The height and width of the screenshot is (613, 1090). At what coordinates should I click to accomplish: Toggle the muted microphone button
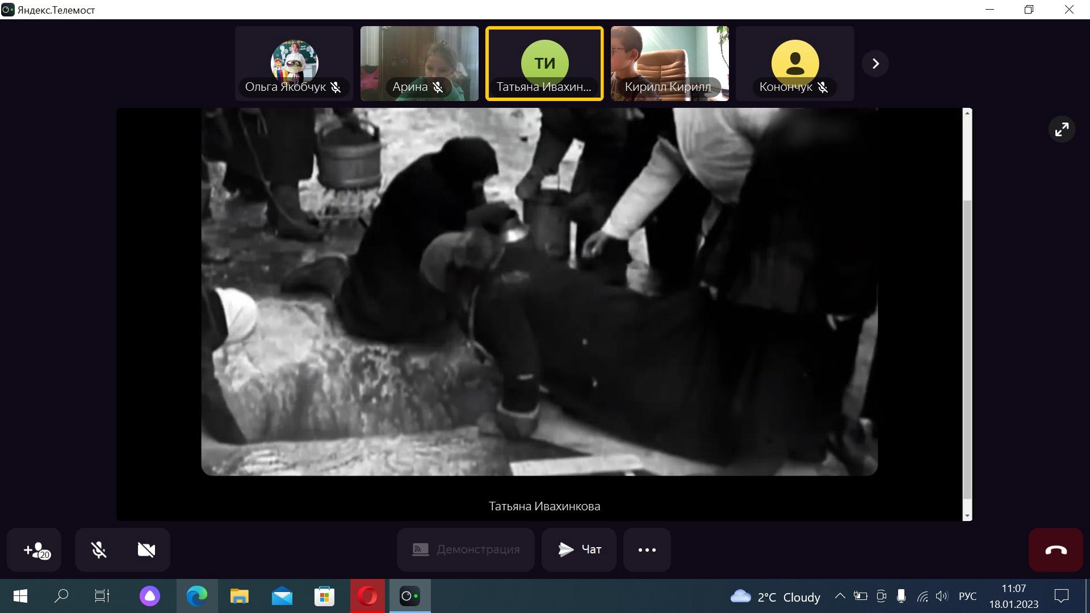click(x=99, y=549)
